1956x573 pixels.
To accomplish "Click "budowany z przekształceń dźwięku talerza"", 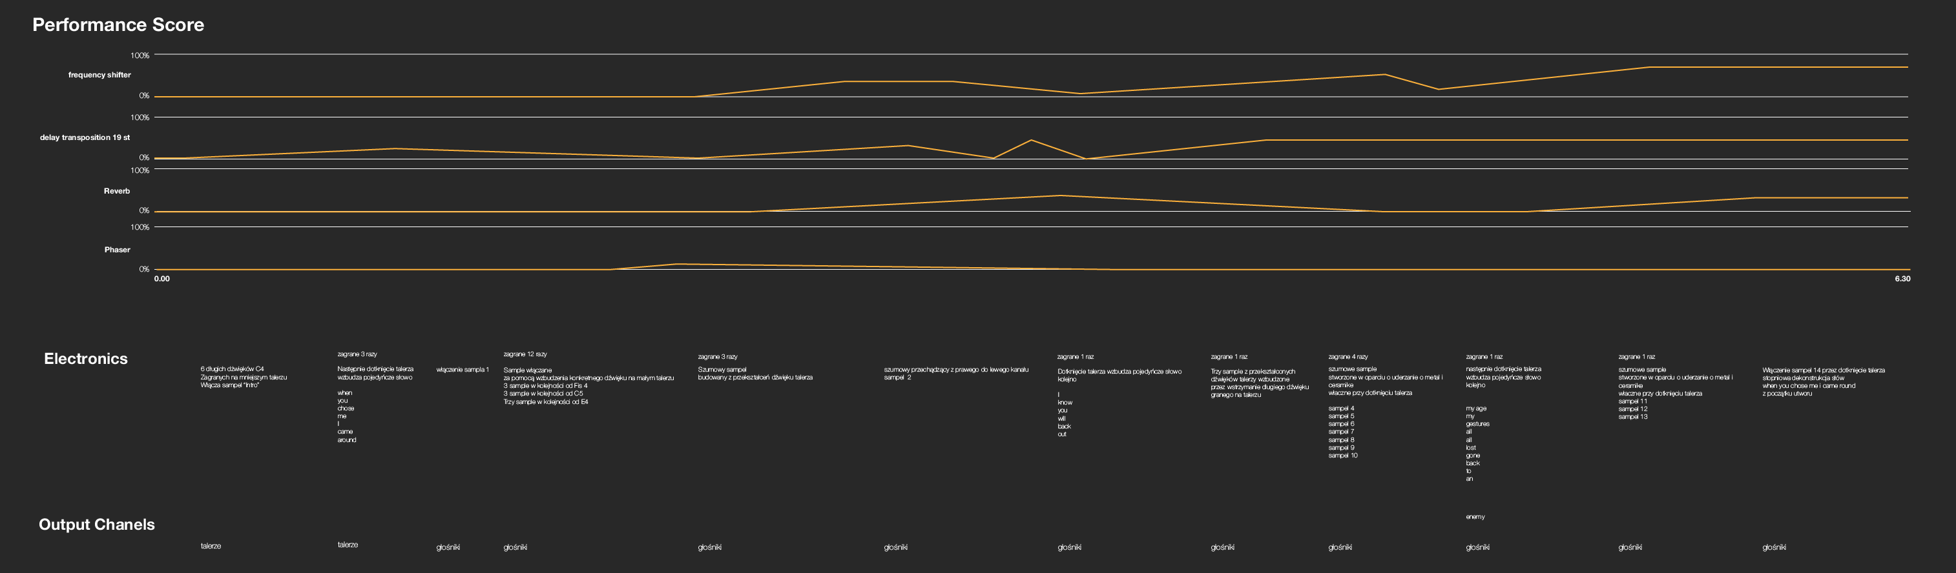I will click(x=756, y=377).
